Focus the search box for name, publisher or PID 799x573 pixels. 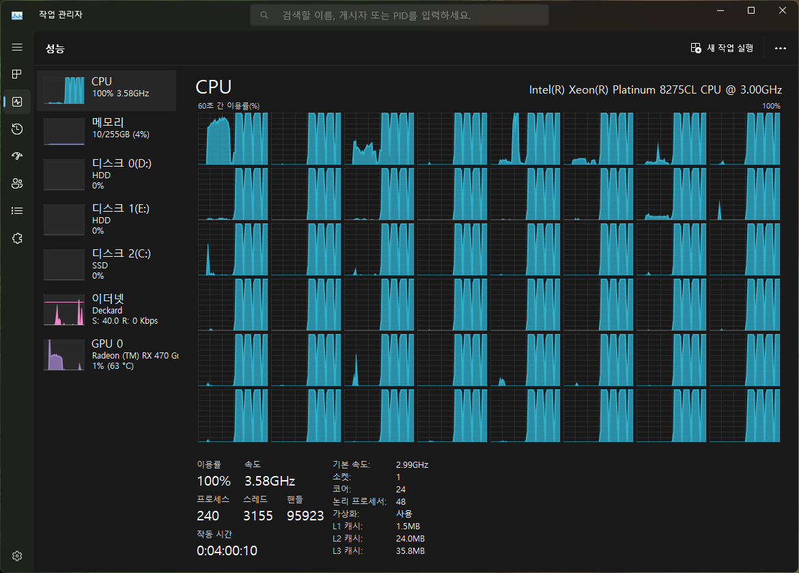point(399,15)
